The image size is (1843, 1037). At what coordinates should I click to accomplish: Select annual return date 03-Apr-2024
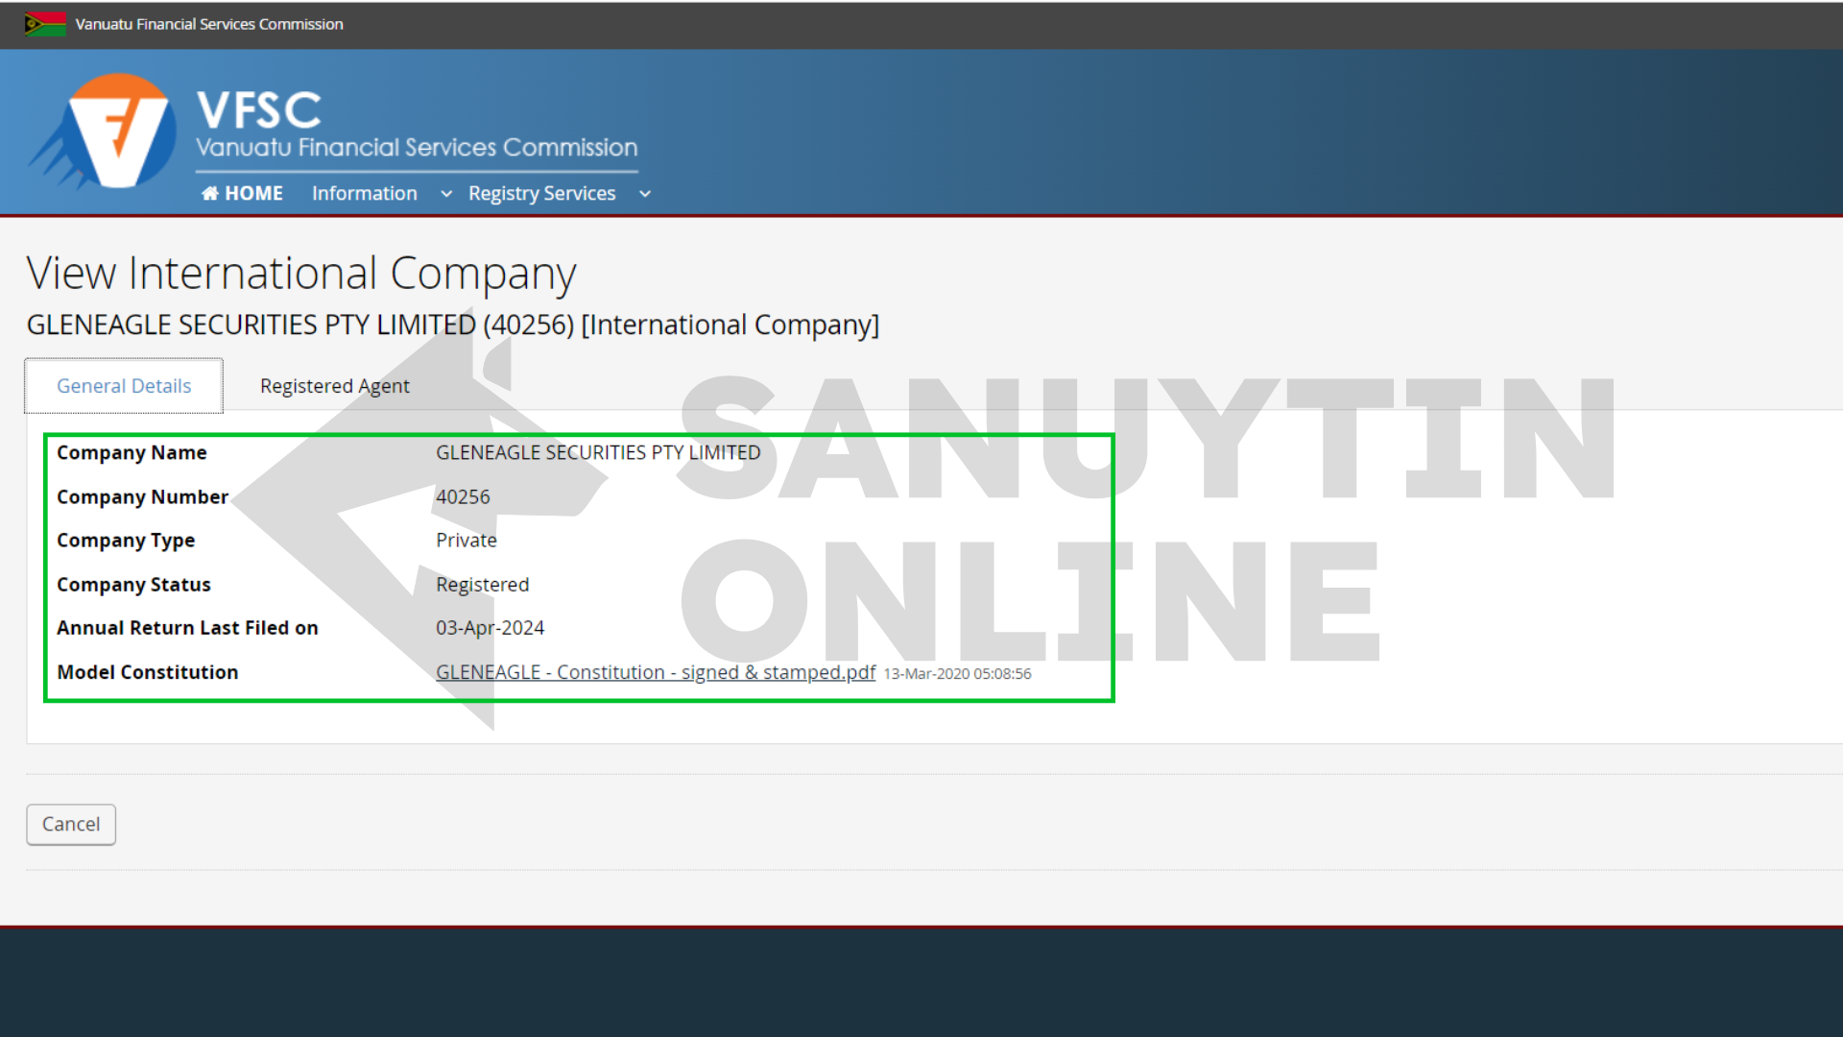coord(491,628)
